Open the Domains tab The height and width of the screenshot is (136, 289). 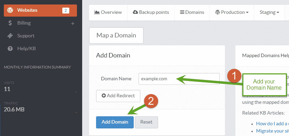click(192, 12)
